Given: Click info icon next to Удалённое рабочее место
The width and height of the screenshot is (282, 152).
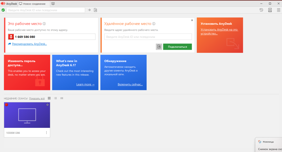Looking at the screenshot, I should coord(154,24).
